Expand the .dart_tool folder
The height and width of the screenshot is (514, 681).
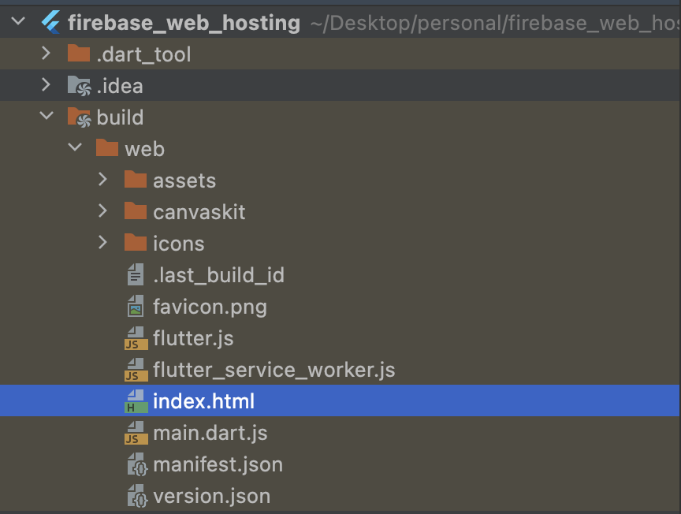[x=46, y=53]
